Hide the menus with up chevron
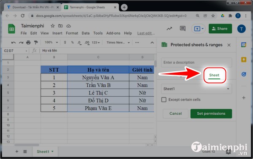 pyautogui.click(x=152, y=43)
